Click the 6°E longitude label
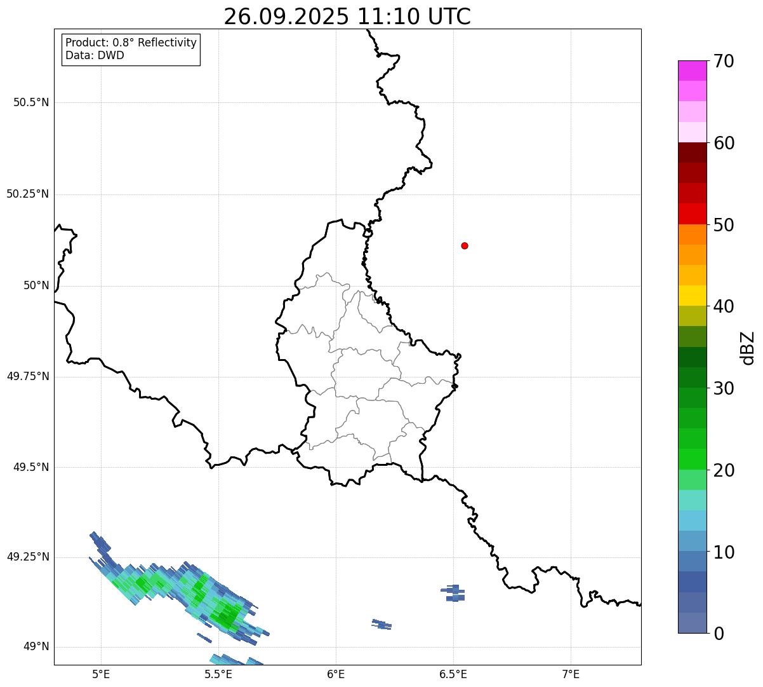The height and width of the screenshot is (687, 763). [x=336, y=674]
